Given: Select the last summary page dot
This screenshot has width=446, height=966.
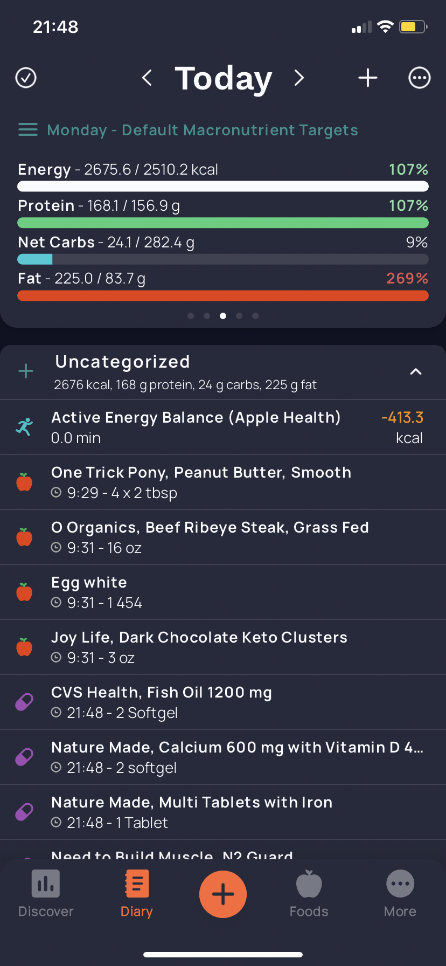Looking at the screenshot, I should pos(255,316).
